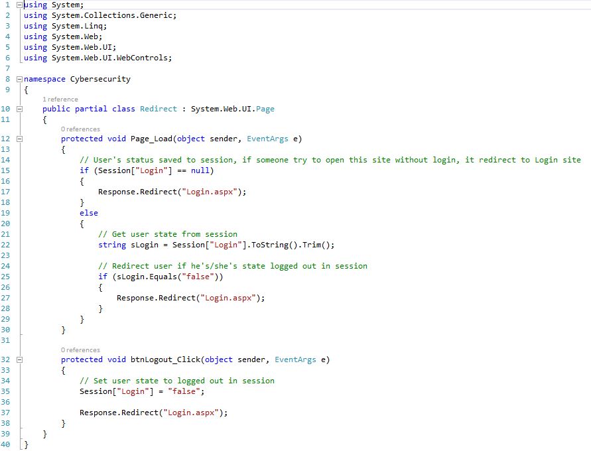Open the "1 reference" CodeLens above Redirect class
This screenshot has height=451, width=591.
tap(60, 99)
